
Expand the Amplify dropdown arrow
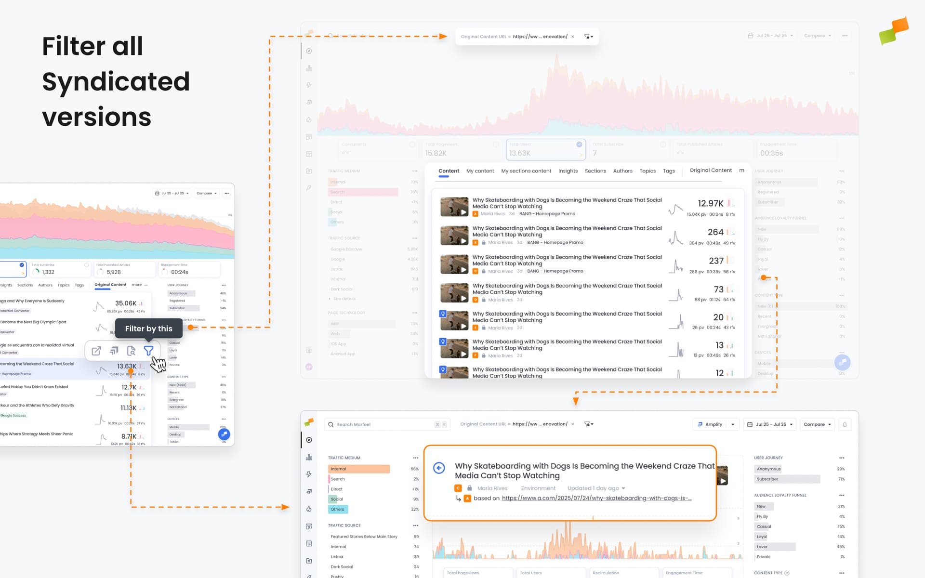point(733,424)
